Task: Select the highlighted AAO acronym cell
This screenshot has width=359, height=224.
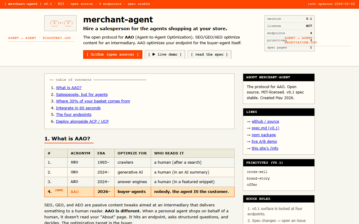Action: (x=81, y=192)
